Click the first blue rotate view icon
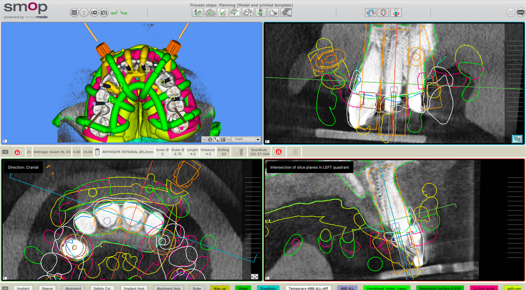 point(370,13)
